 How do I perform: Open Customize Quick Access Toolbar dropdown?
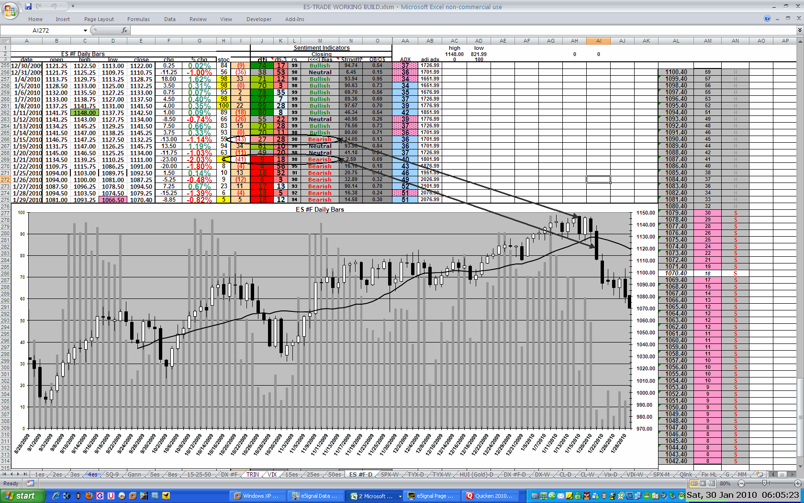click(x=73, y=6)
